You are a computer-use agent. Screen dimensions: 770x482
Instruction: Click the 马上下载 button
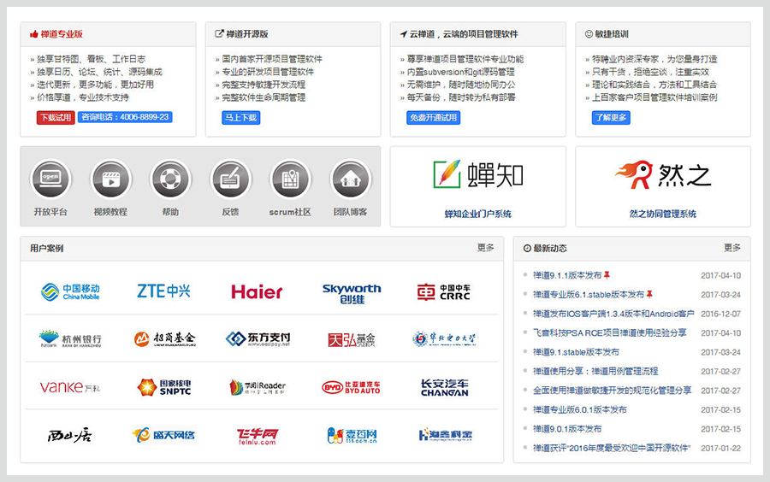tap(240, 118)
